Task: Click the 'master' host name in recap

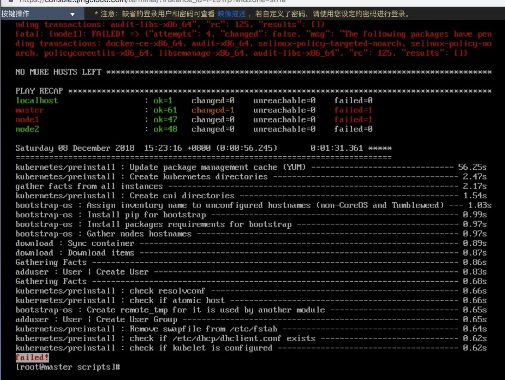Action: [29, 110]
